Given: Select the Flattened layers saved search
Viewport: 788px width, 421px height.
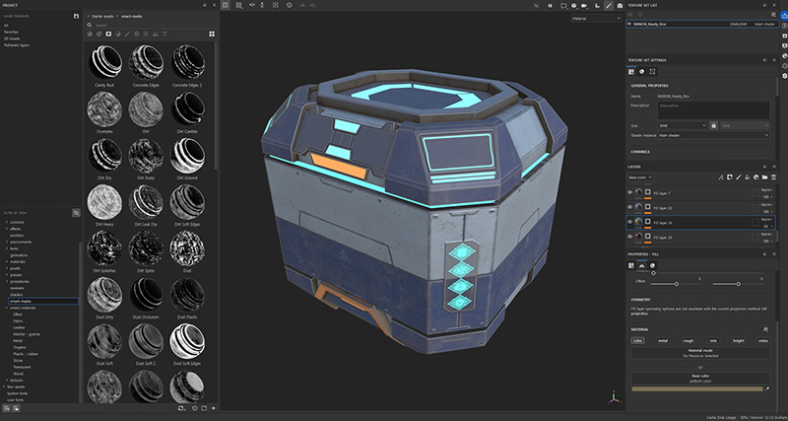Looking at the screenshot, I should (17, 45).
